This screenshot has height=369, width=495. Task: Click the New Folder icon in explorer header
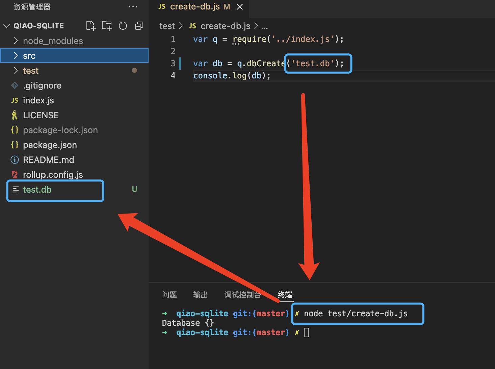(x=107, y=26)
